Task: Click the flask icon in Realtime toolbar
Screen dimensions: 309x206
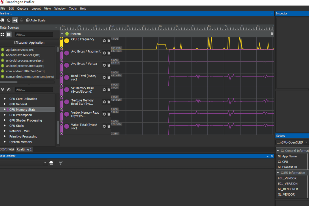Action: click(21, 20)
